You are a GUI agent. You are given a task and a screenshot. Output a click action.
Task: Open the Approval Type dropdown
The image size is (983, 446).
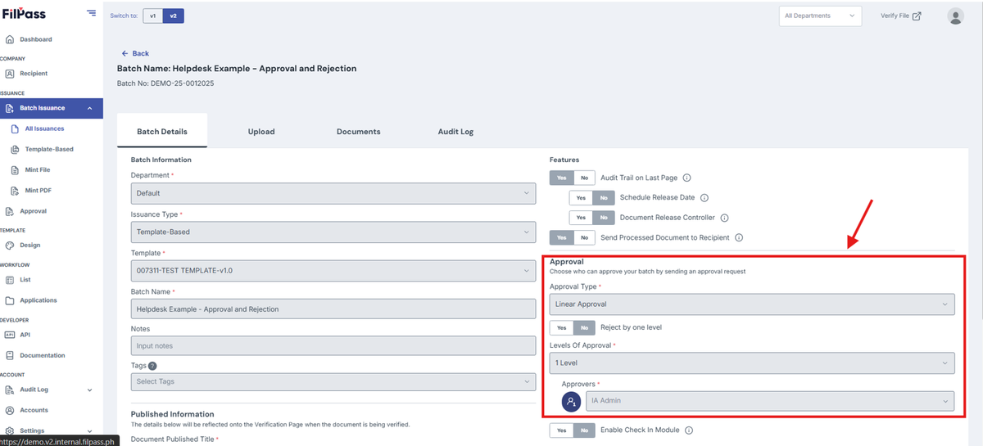[752, 304]
